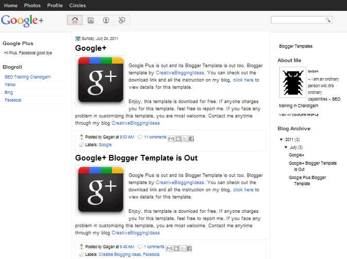Image resolution: width=347 pixels, height=259 pixels.
Task: Click 9:48 AM post timestamp
Action: point(127,247)
